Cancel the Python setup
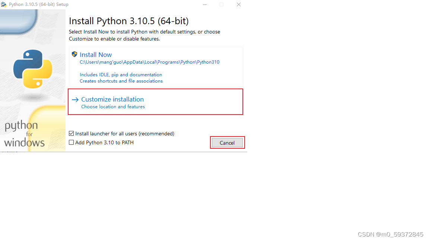 (227, 143)
